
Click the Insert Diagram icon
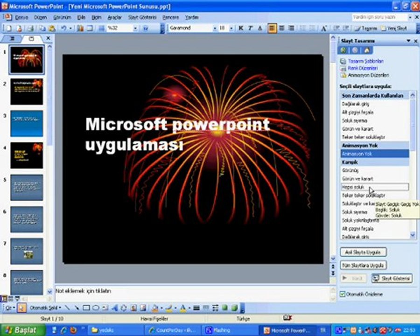pos(124,308)
